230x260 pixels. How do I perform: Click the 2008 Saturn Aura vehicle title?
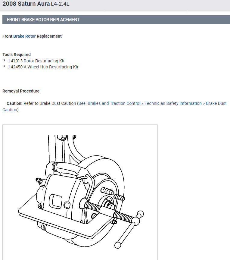coord(26,4)
